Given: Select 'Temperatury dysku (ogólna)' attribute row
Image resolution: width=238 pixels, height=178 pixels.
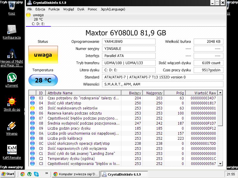Looking at the screenshot, I should [123, 158].
